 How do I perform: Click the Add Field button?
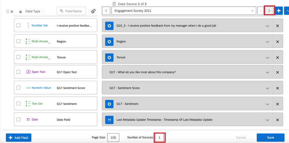(x=19, y=138)
